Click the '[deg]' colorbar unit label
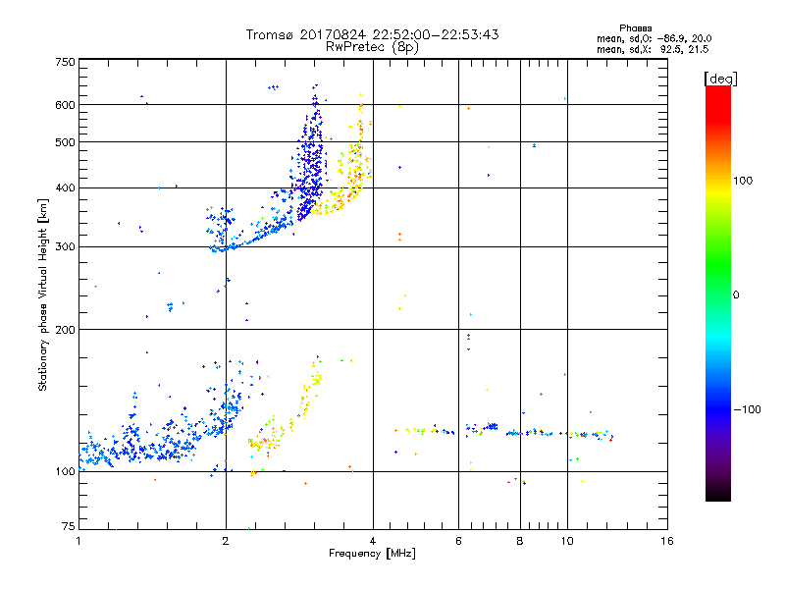The width and height of the screenshot is (785, 589). (x=720, y=79)
